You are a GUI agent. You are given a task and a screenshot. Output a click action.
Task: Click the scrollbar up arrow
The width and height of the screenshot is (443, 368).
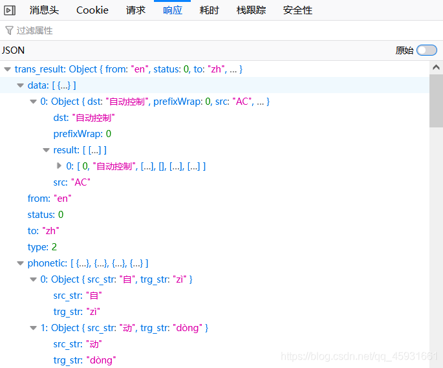(x=437, y=67)
